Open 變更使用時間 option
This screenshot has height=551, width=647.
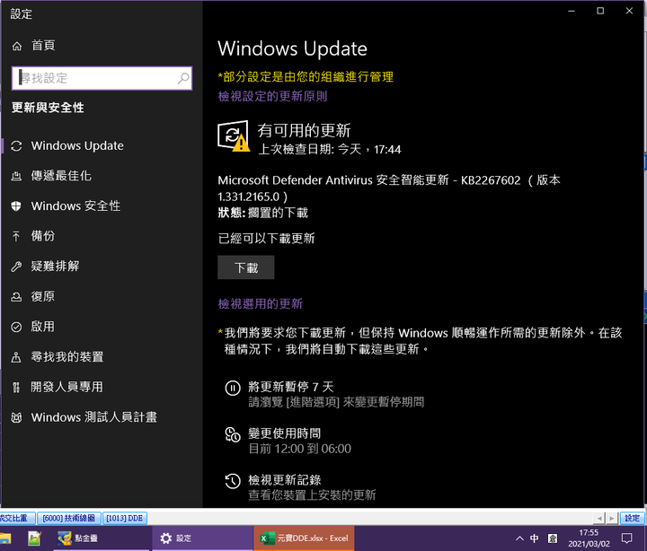tap(284, 433)
